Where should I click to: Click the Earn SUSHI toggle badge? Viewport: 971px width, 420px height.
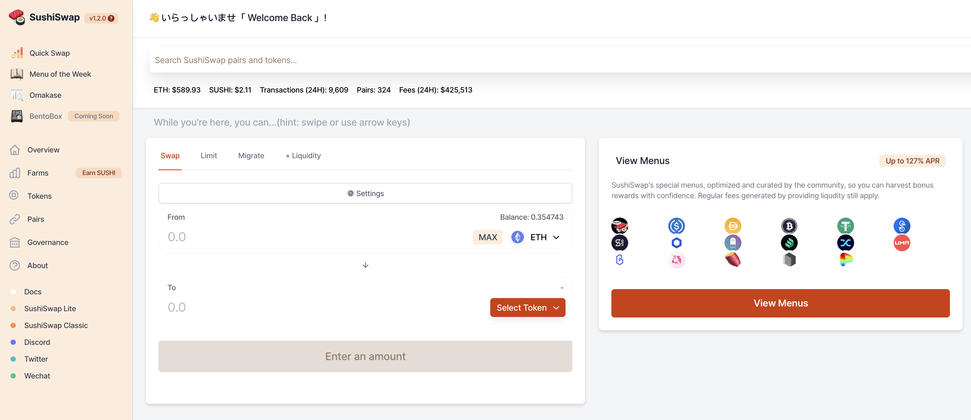pos(98,173)
